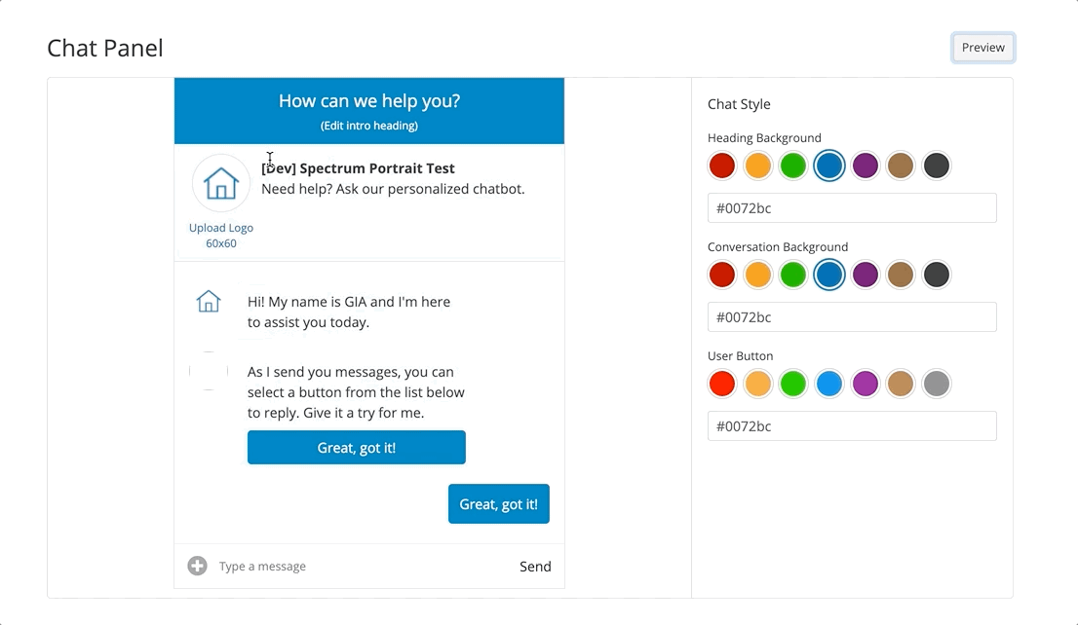1078x625 pixels.
Task: Focus the Heading Background hex code field
Action: click(851, 208)
